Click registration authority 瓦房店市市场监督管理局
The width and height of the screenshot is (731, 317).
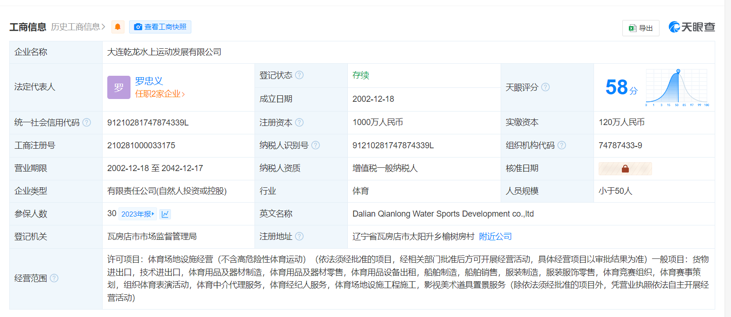pos(152,237)
